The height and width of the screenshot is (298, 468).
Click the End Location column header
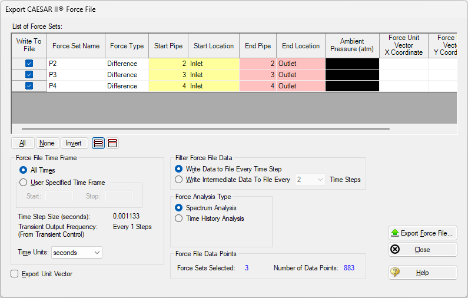point(301,46)
